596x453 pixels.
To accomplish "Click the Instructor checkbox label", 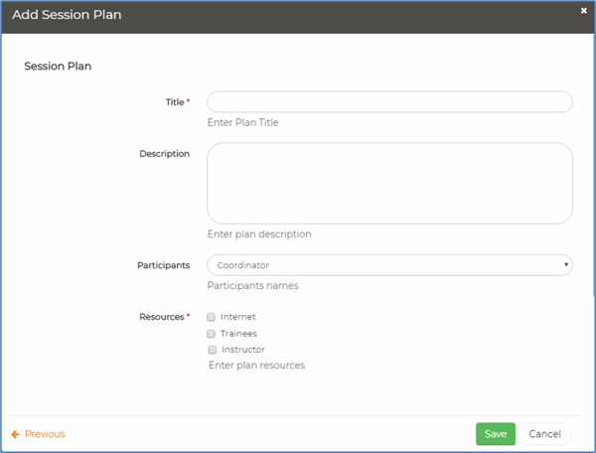I will point(243,350).
